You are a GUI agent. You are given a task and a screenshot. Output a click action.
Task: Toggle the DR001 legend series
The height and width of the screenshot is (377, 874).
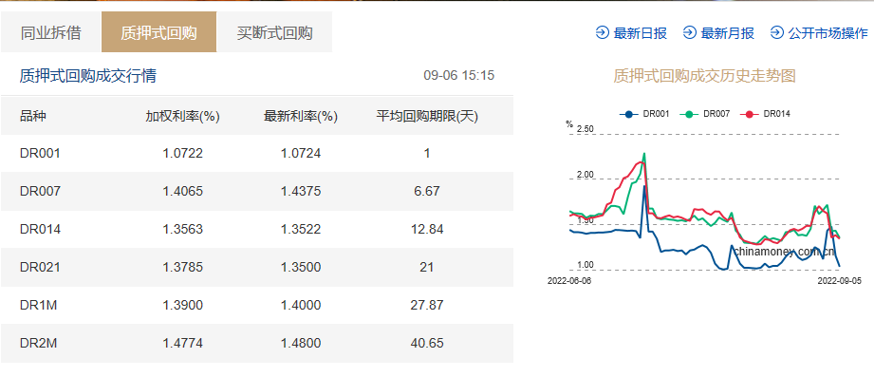[643, 114]
